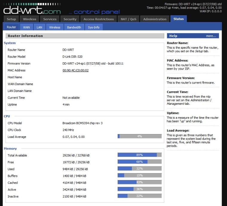Viewport: 227px width, 206px height.
Task: Click the Free memory 68% bar
Action: pos(139,162)
